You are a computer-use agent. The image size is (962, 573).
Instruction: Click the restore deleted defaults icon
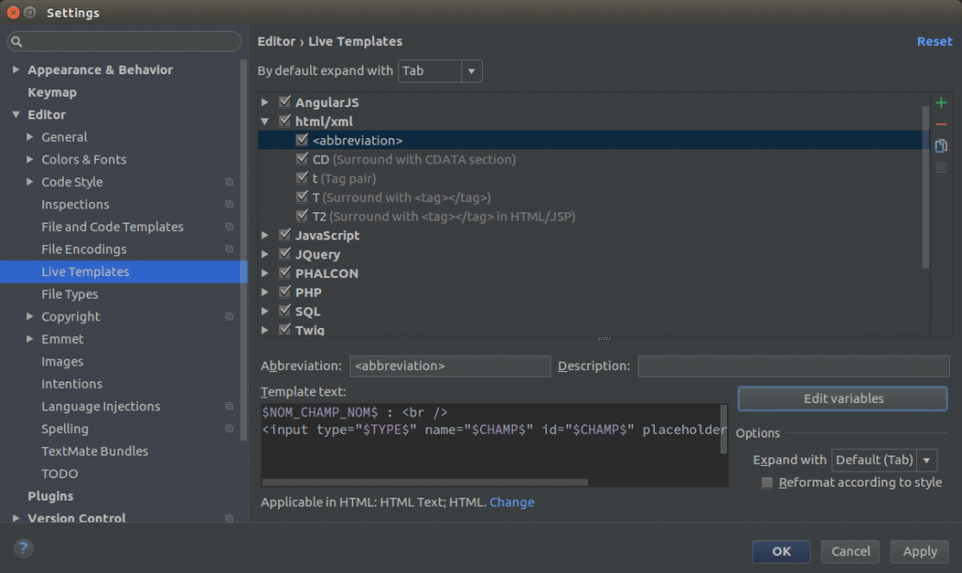tap(940, 167)
